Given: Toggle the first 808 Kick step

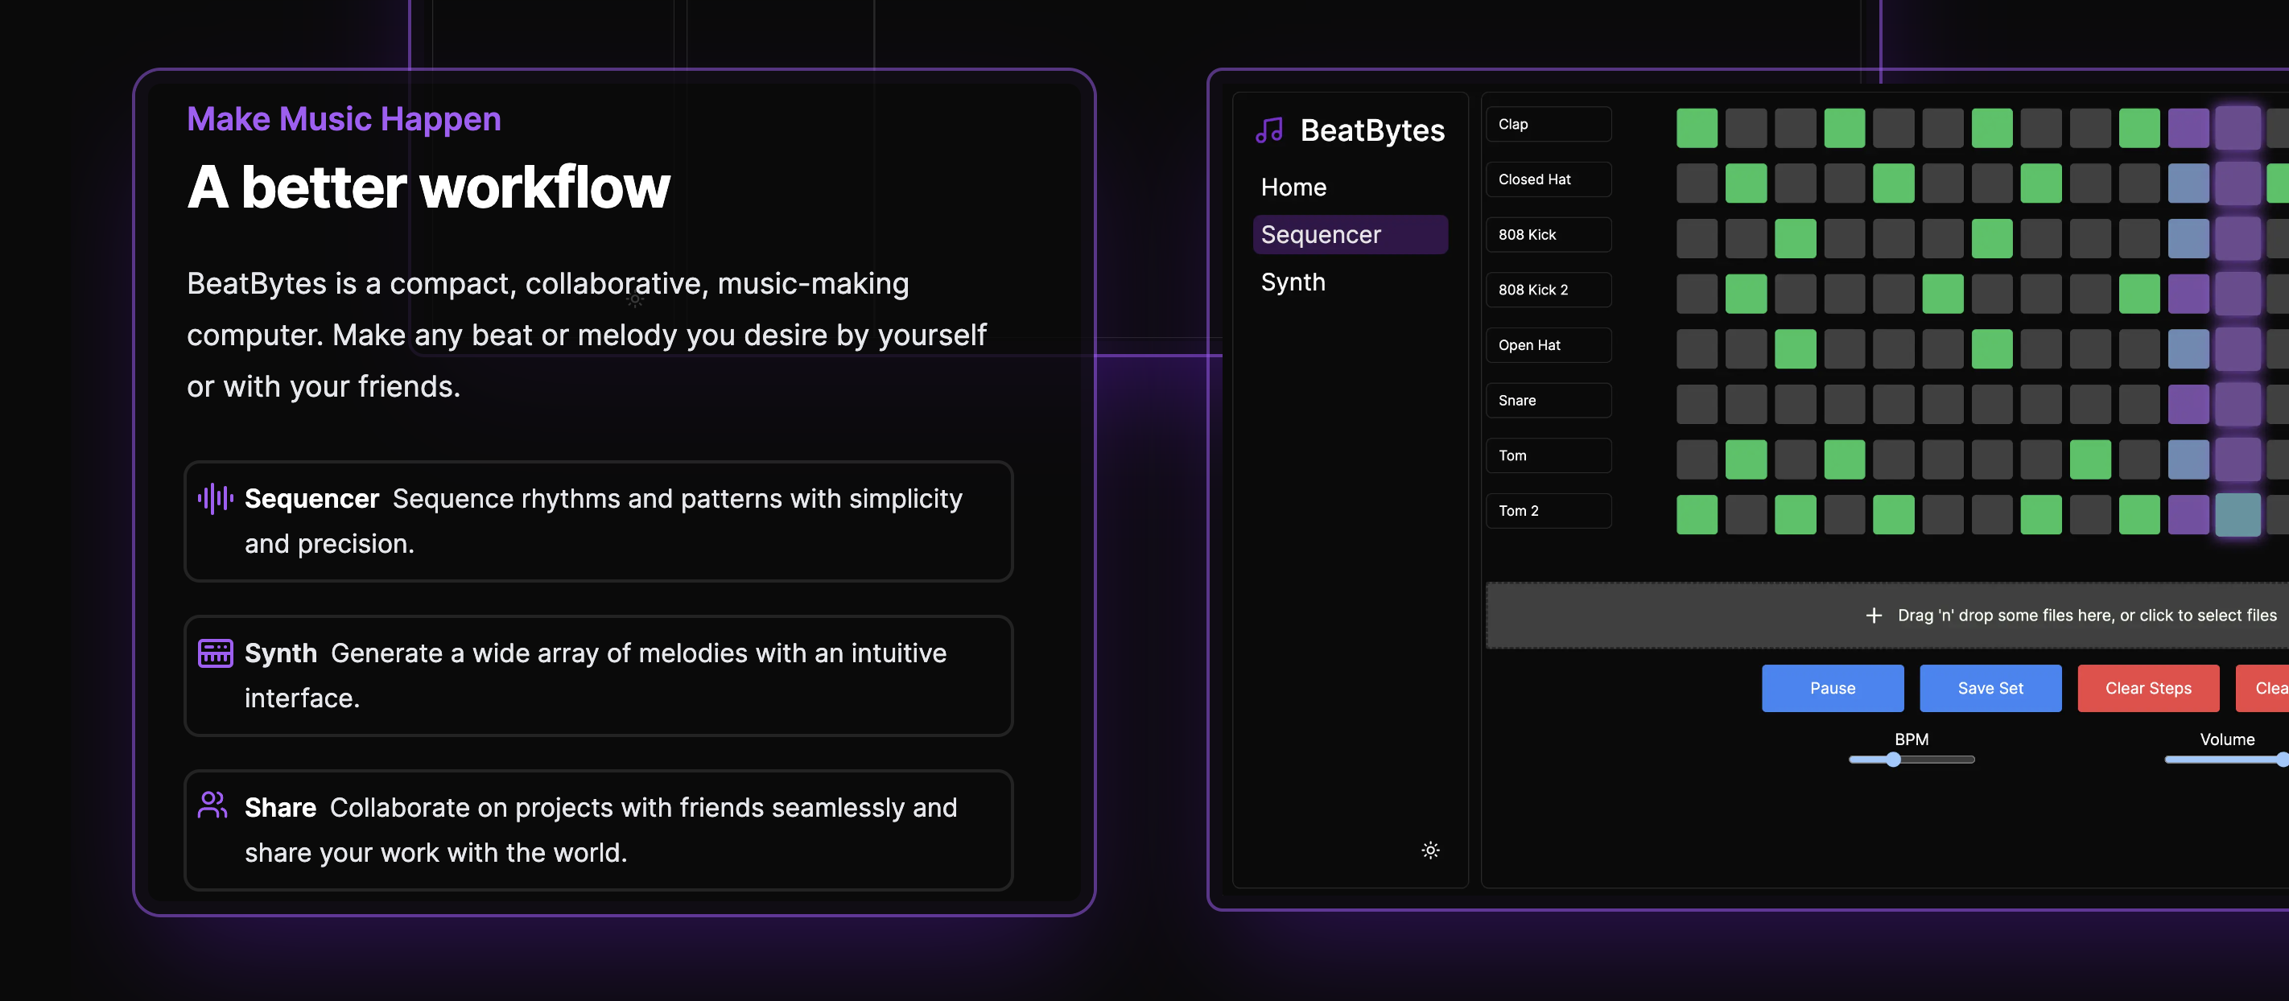Looking at the screenshot, I should tap(1697, 238).
